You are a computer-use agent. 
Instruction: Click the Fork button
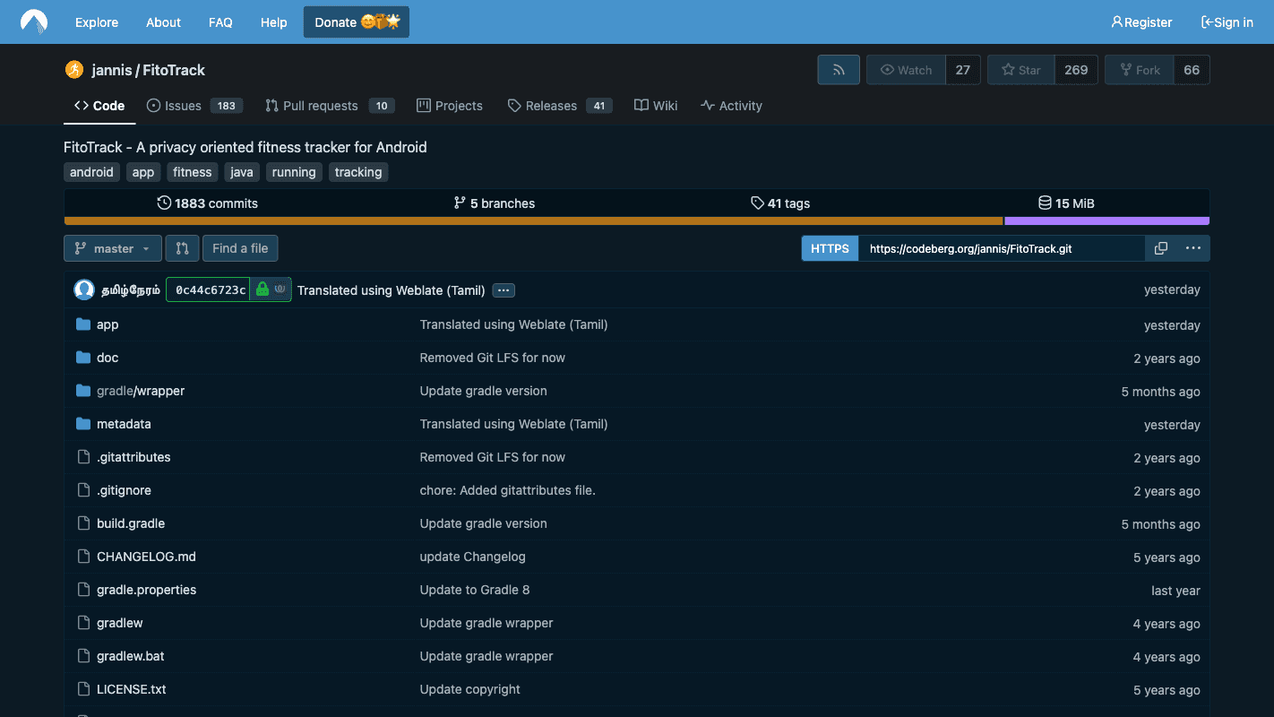coord(1139,70)
